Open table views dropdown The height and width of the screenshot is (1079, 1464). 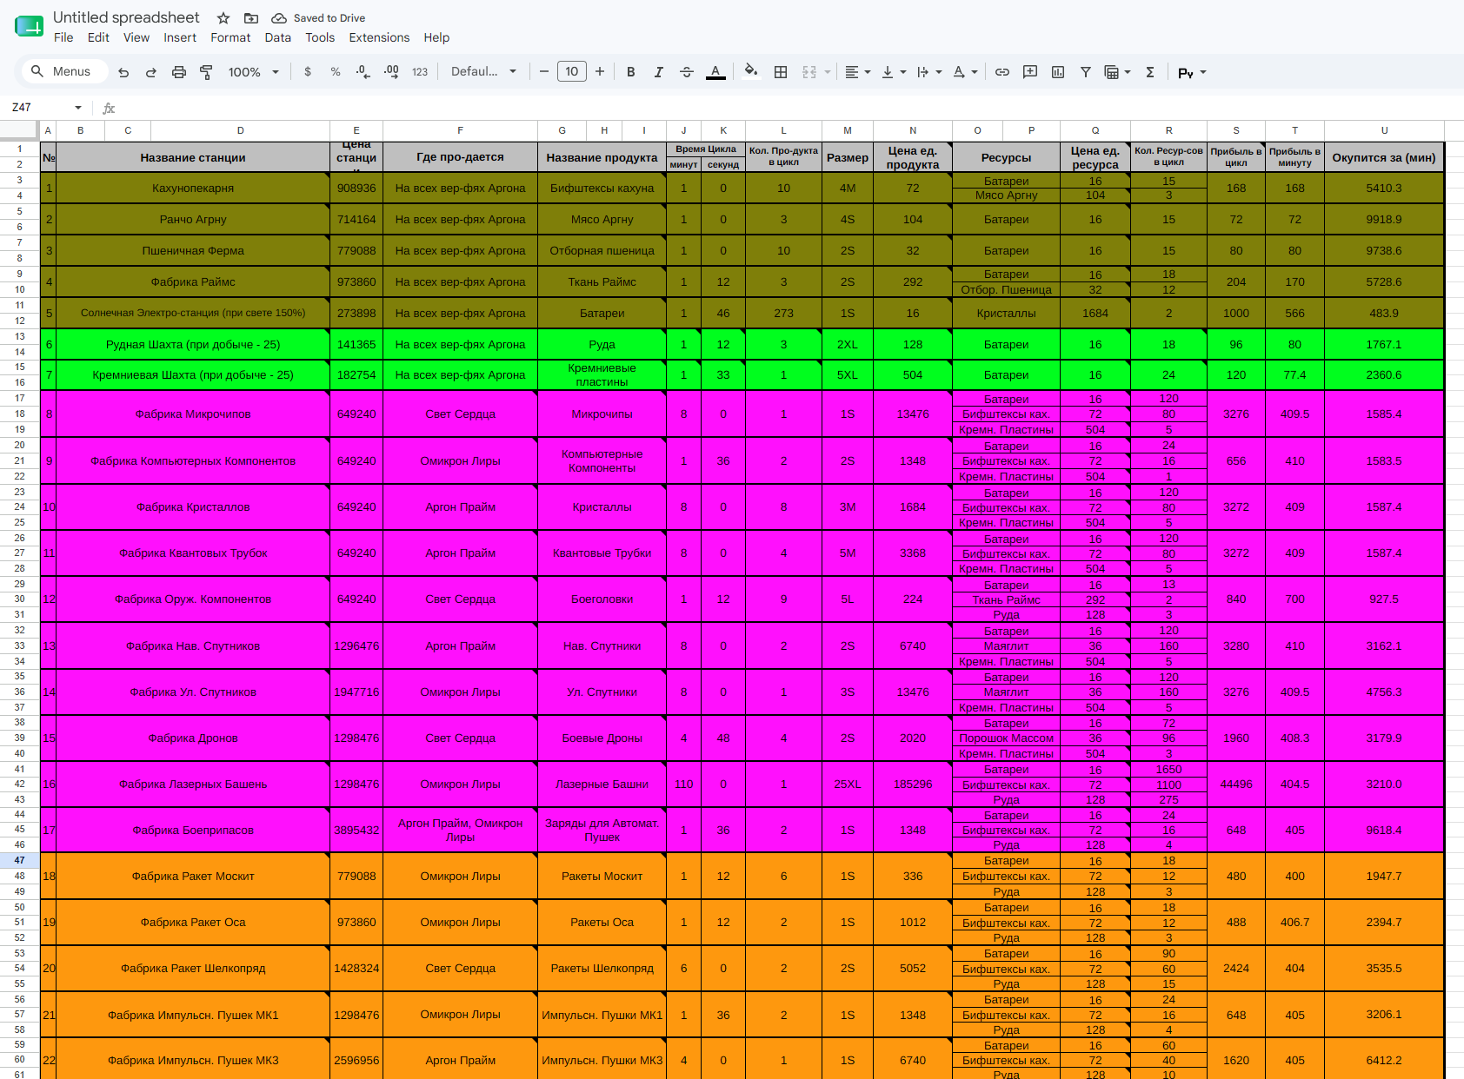pyautogui.click(x=1117, y=72)
